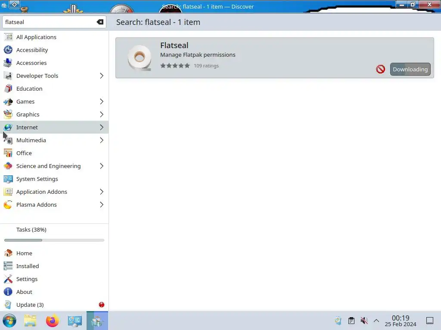Click the Science and Engineering icon
Screen dimensions: 441x330
point(8,166)
